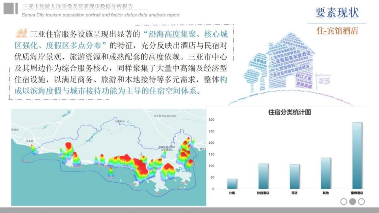This screenshot has height=213, width=379.
Task: Click the English report subtitle in header
Action: [x=101, y=15]
